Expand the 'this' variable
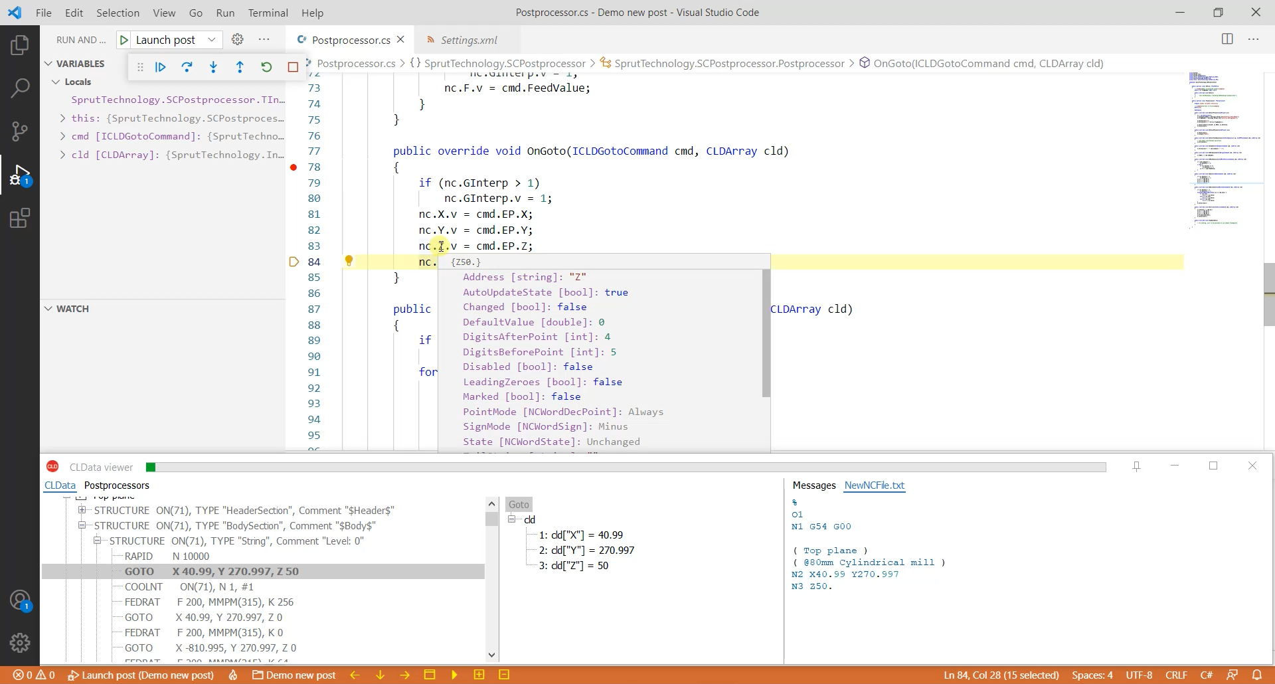Viewport: 1275px width, 684px height. pyautogui.click(x=62, y=118)
